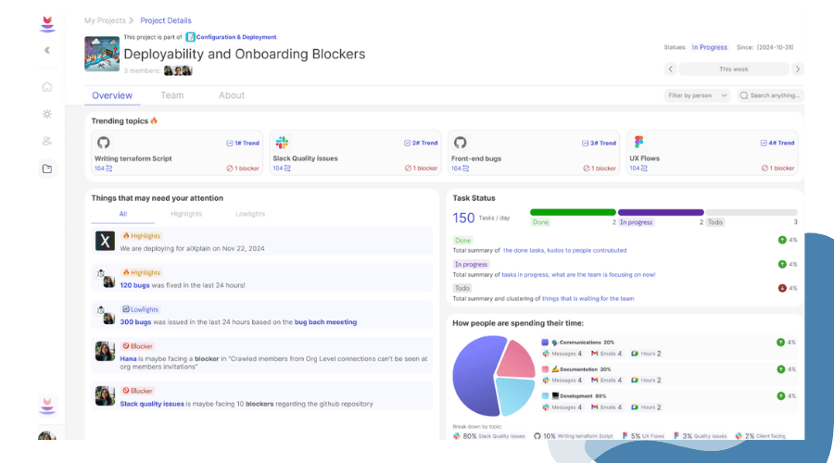Go to previous week with left chevron

click(671, 69)
